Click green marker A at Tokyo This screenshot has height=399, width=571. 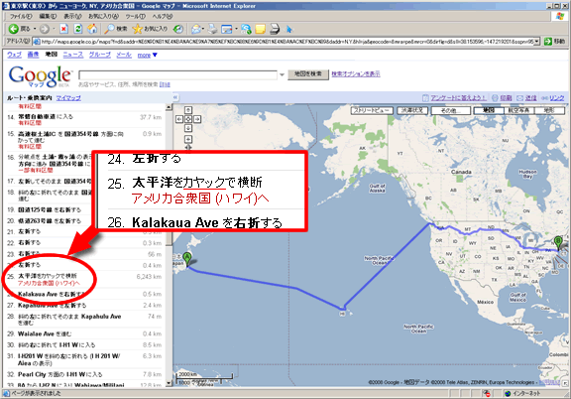[x=186, y=260]
